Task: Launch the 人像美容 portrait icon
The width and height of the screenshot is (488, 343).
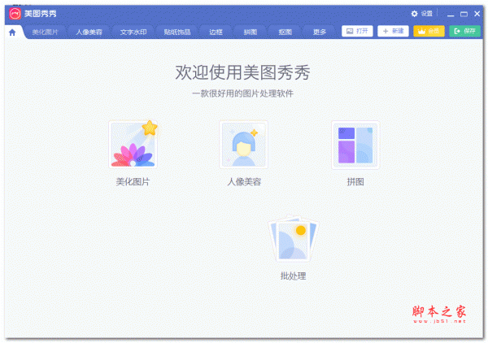Action: (244, 145)
